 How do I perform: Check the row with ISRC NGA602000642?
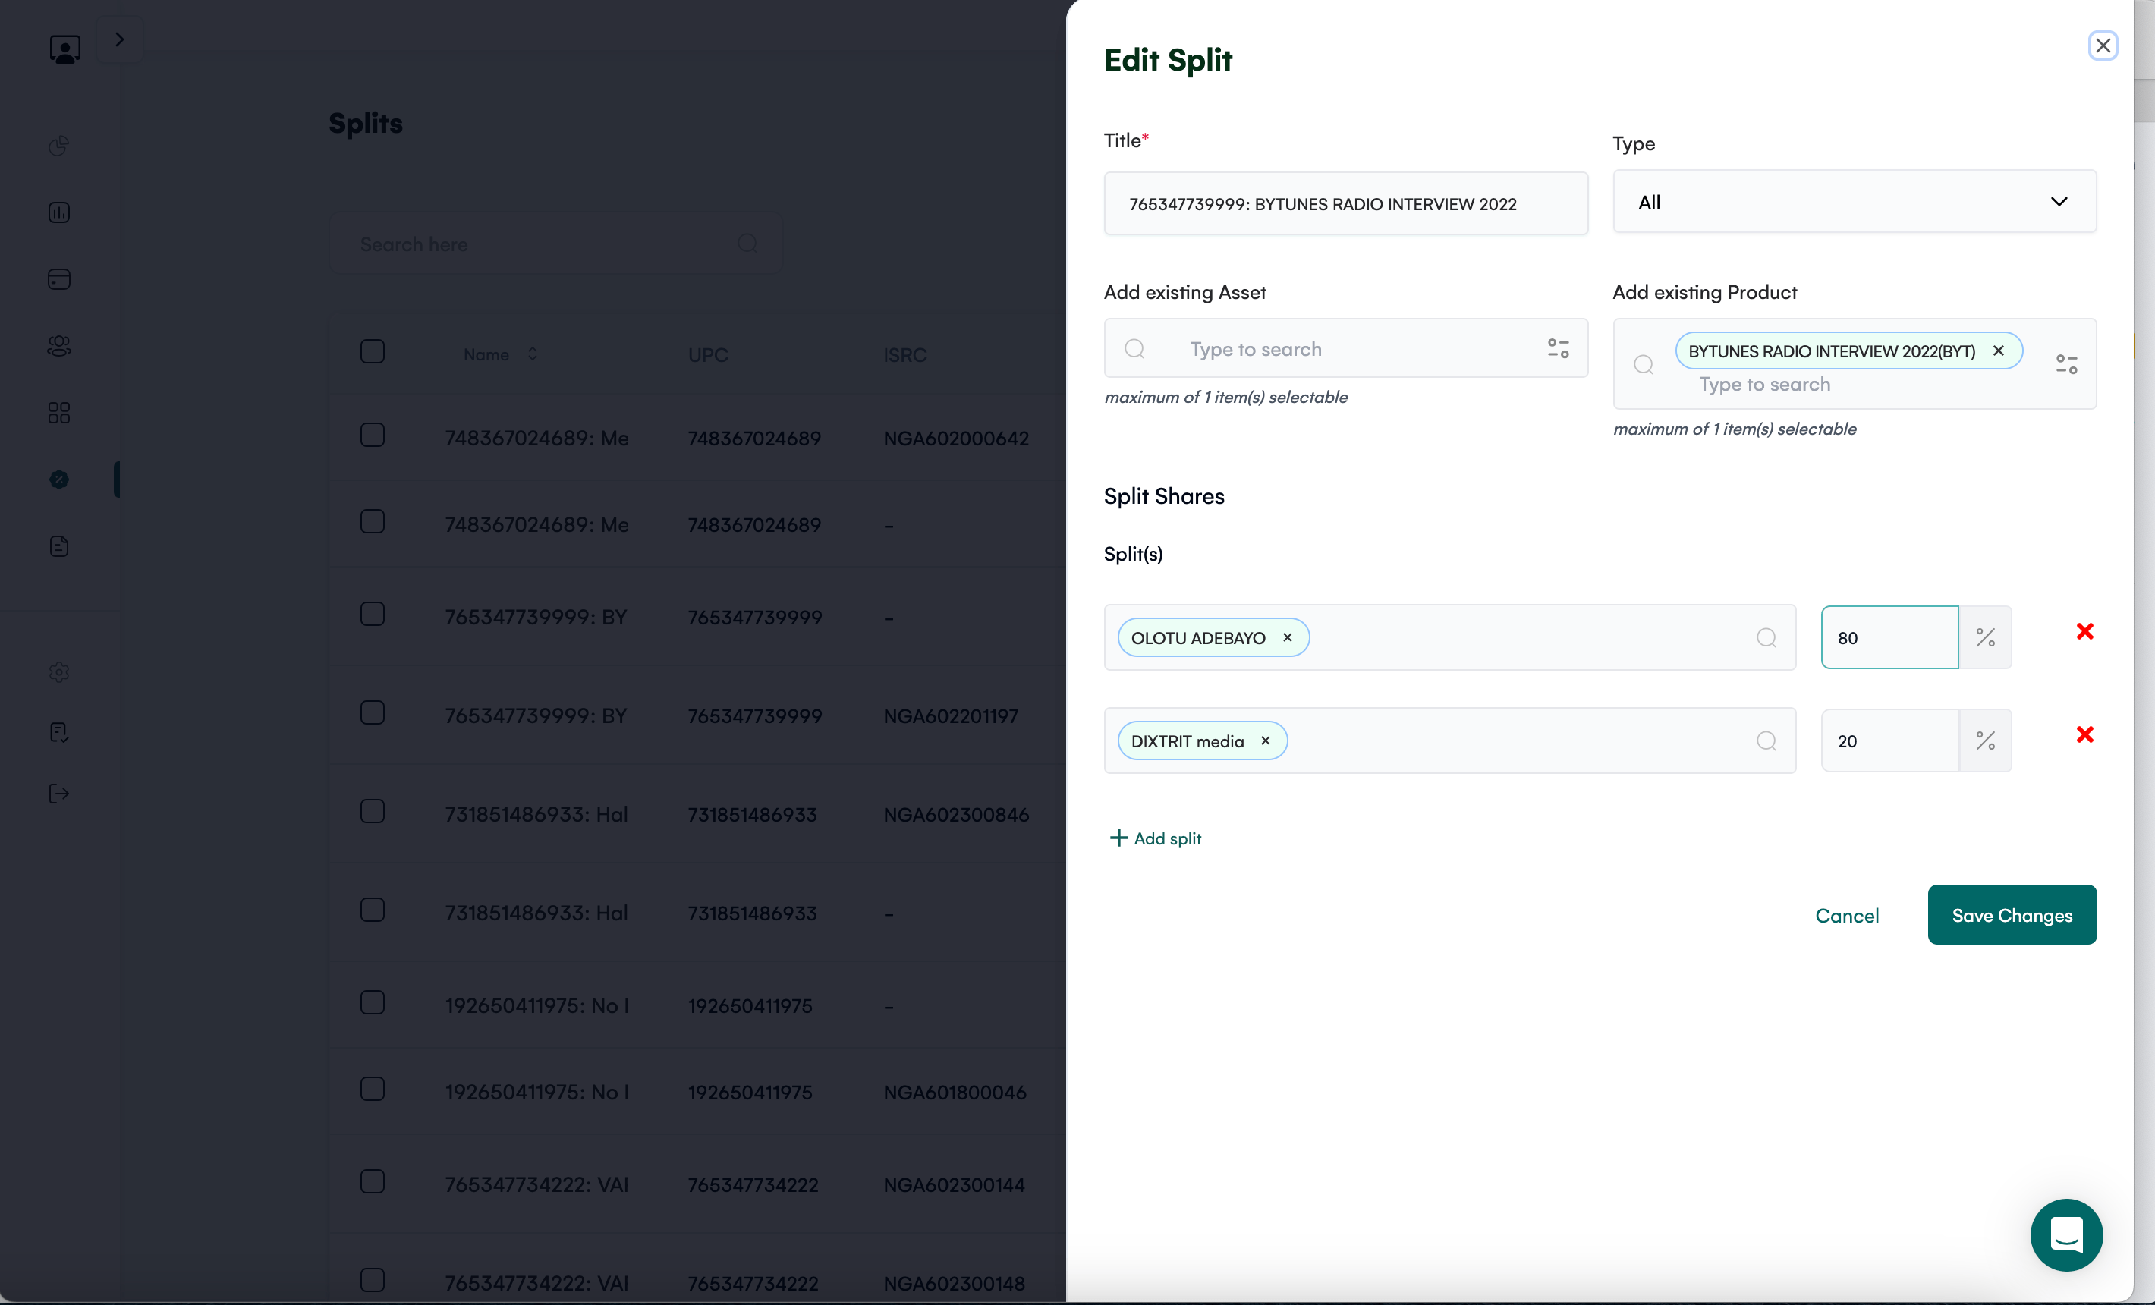pyautogui.click(x=373, y=436)
